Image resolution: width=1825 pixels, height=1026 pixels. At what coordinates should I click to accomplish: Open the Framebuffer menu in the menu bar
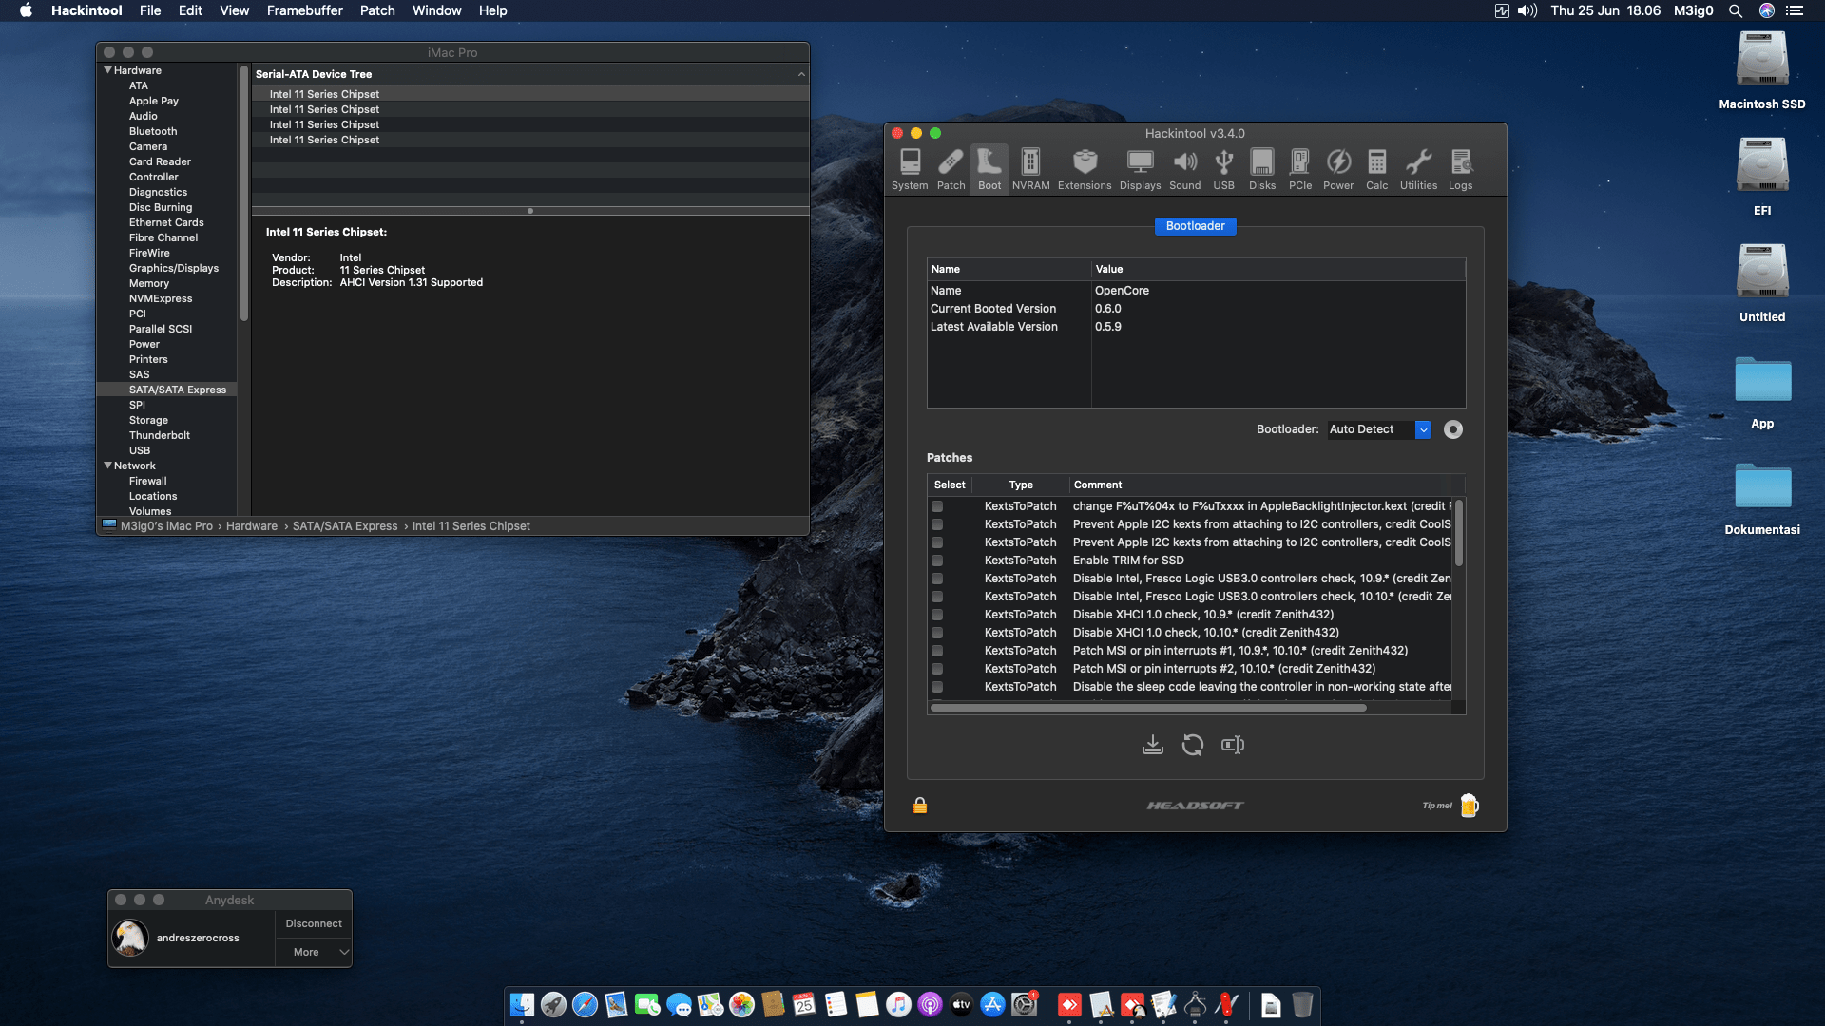(x=304, y=10)
